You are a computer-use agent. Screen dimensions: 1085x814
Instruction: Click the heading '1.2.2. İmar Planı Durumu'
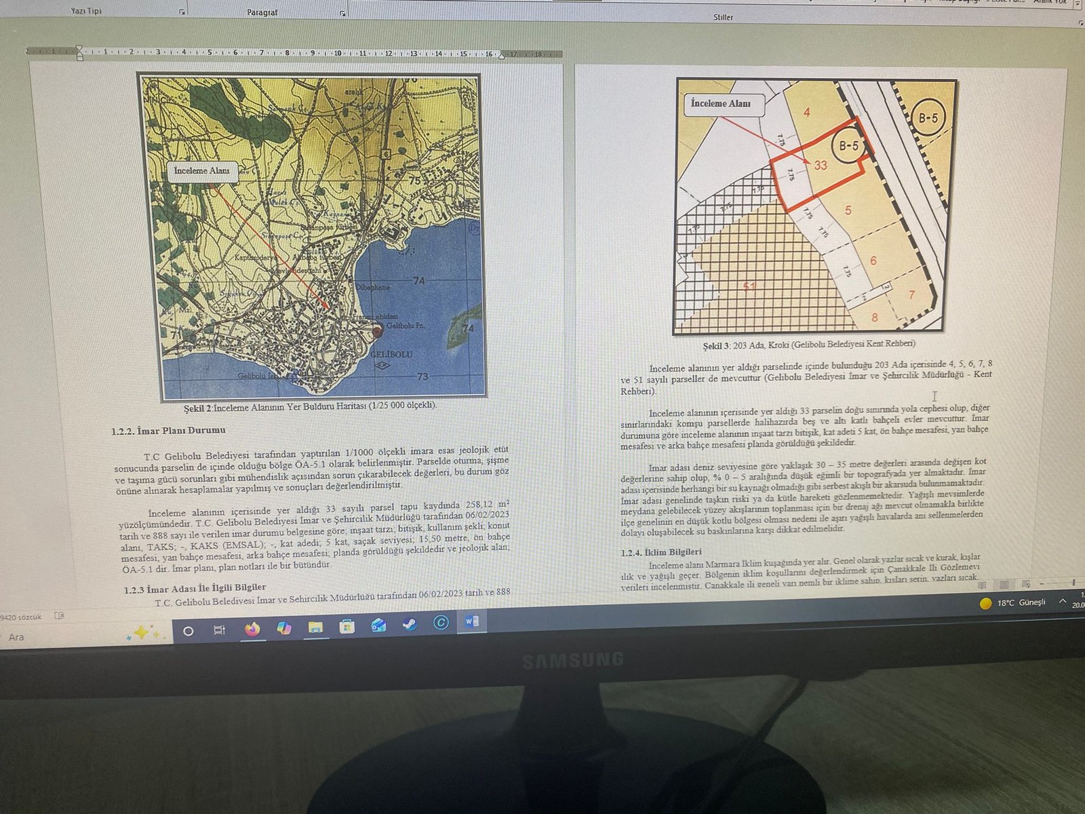(169, 430)
